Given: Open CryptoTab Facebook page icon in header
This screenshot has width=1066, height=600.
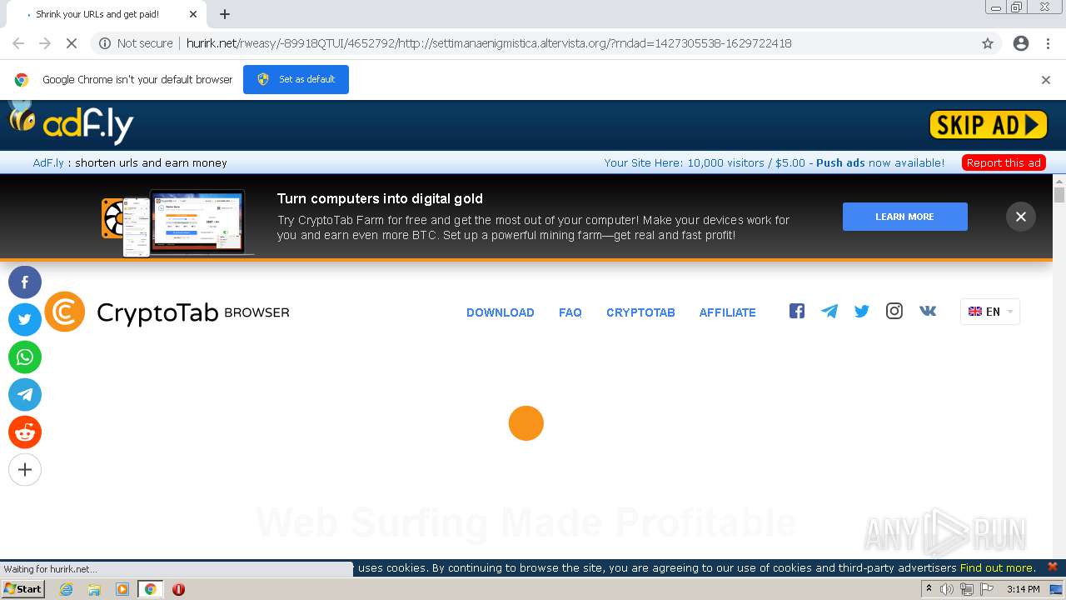Looking at the screenshot, I should pyautogui.click(x=797, y=311).
